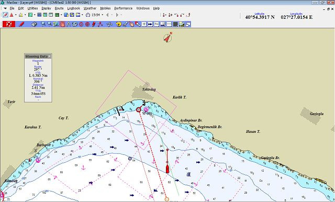Open the Logbook menu

point(73,8)
